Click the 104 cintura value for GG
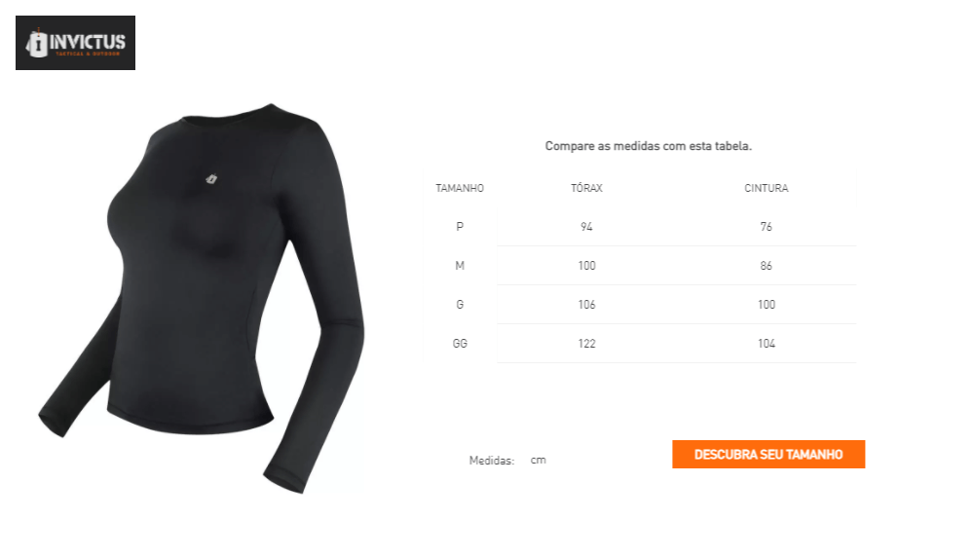Viewport: 974px width, 557px height. (767, 344)
